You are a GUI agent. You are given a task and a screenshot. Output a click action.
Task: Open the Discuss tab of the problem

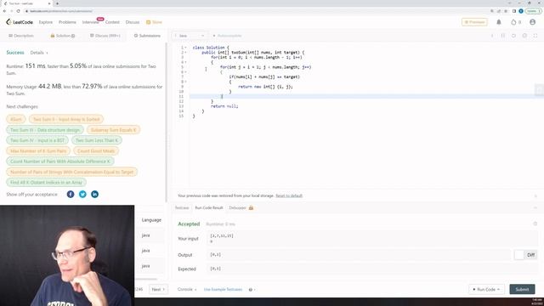[105, 36]
